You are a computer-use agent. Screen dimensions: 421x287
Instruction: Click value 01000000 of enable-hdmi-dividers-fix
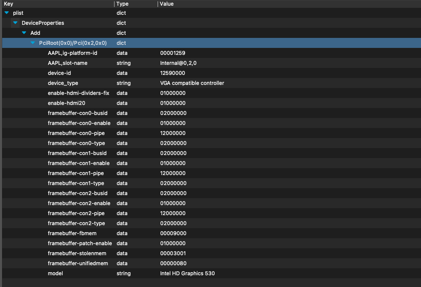tap(173, 93)
